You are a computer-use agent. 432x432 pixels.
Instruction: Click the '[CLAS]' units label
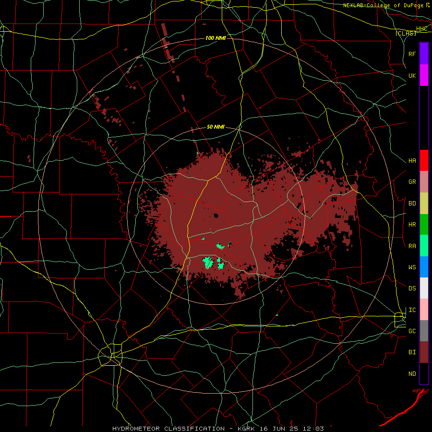point(406,33)
